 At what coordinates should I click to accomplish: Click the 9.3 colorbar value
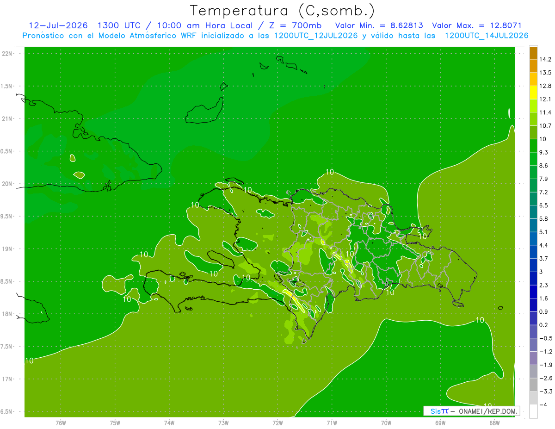tap(544, 152)
